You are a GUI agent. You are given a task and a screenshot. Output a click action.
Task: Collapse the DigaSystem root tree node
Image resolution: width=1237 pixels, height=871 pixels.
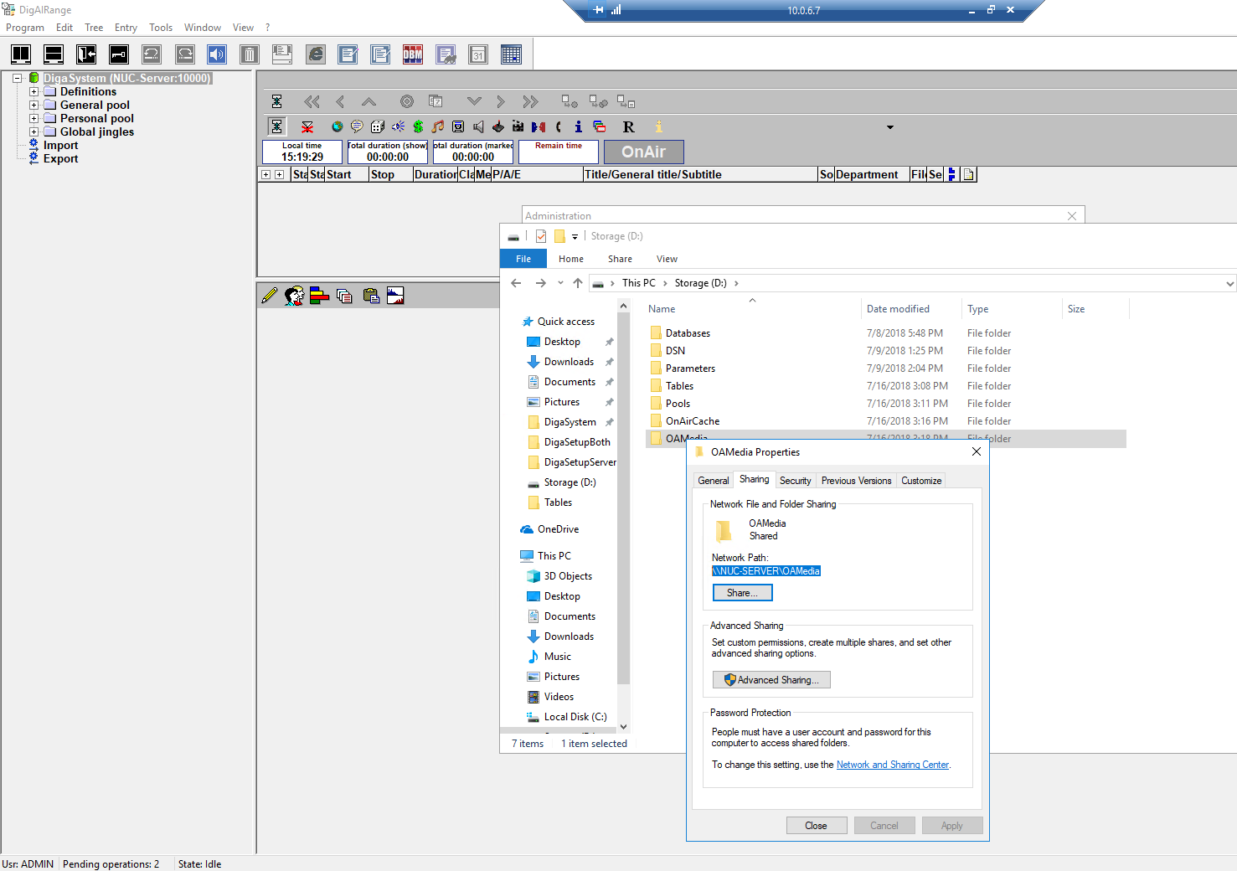click(x=17, y=79)
